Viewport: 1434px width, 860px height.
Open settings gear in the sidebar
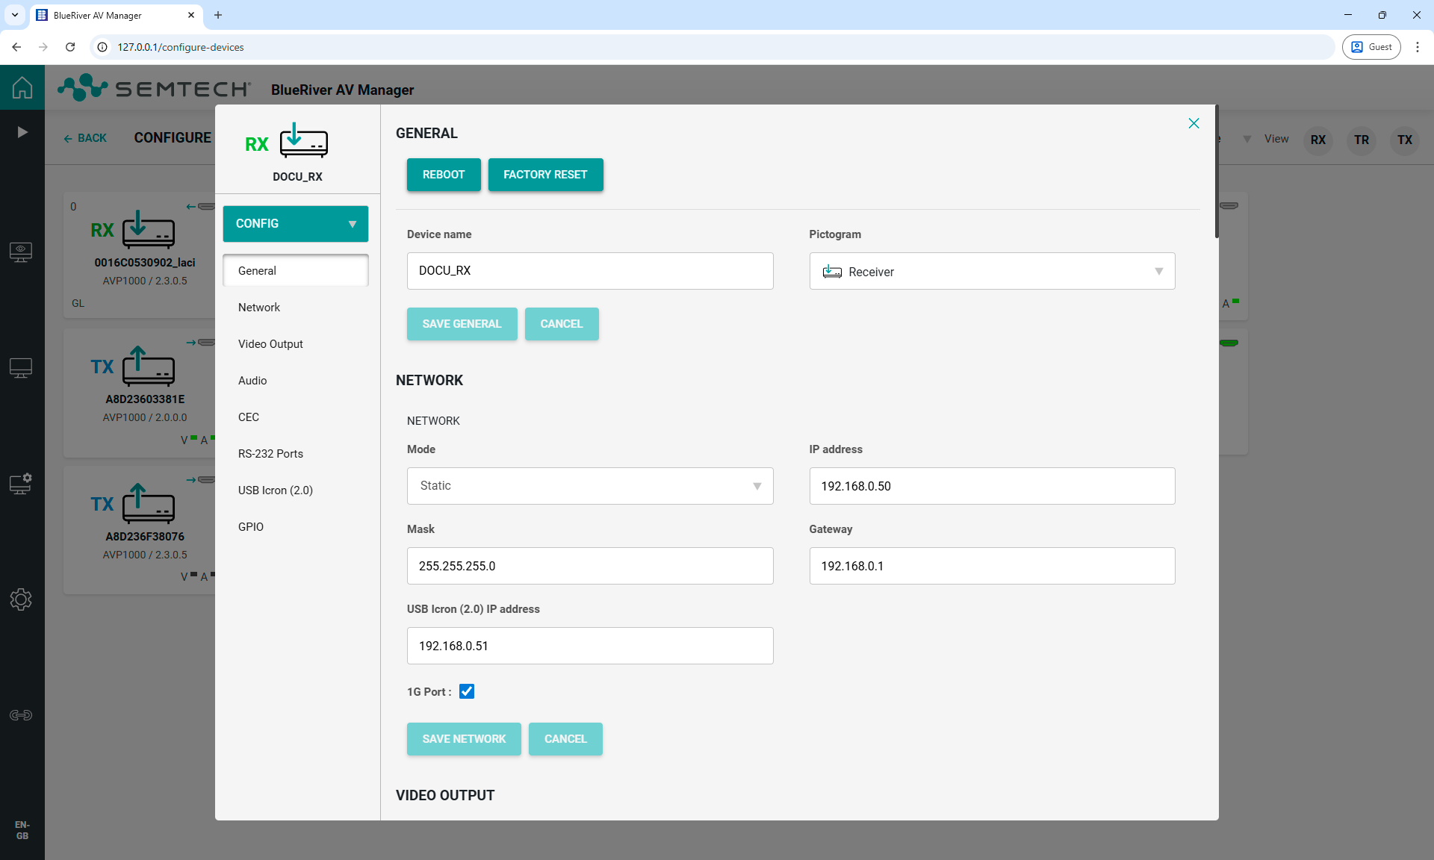[x=21, y=599]
